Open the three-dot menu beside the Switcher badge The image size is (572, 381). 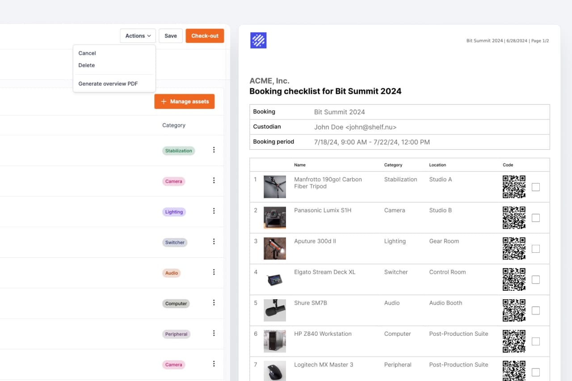click(214, 241)
